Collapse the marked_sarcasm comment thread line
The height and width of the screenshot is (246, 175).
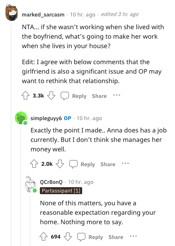[11, 135]
